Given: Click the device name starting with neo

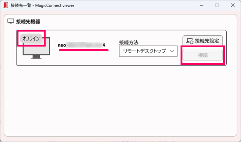Looking at the screenshot, I should tap(81, 45).
